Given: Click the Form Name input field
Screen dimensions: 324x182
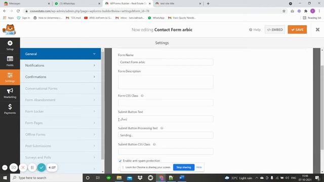Looking at the screenshot, I should 166,62.
